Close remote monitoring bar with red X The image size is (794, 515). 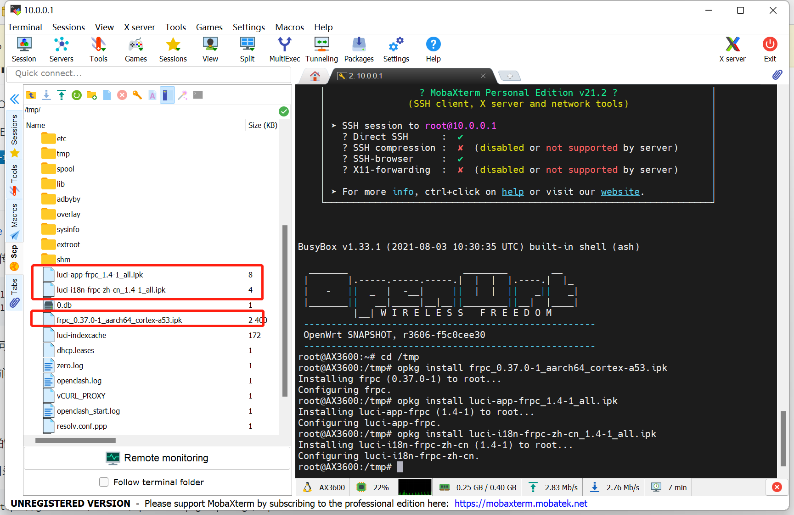(777, 487)
